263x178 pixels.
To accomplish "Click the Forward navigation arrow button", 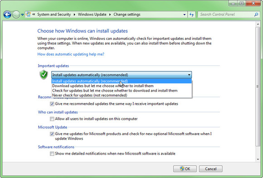I will (16, 14).
